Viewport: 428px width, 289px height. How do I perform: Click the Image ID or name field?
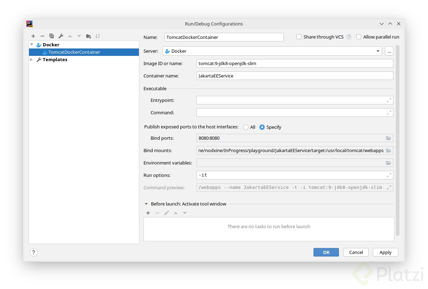click(295, 63)
